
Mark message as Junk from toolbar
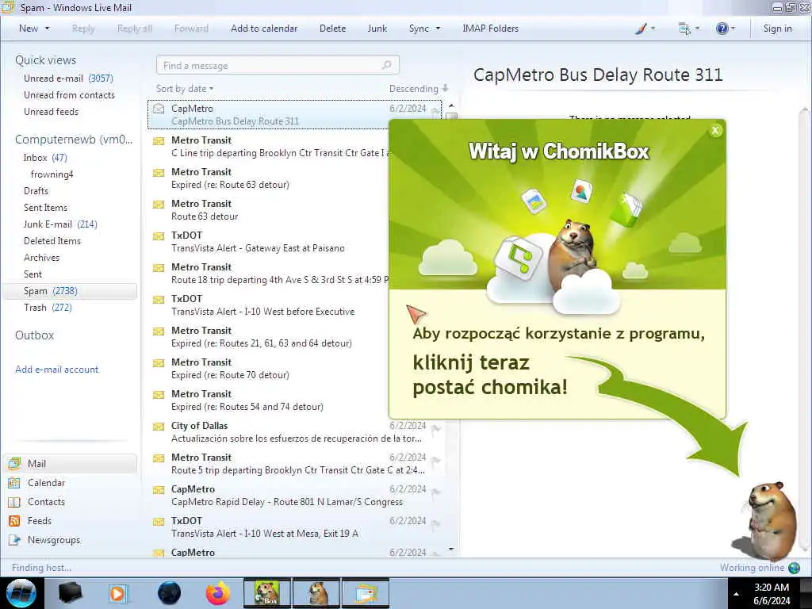377,29
